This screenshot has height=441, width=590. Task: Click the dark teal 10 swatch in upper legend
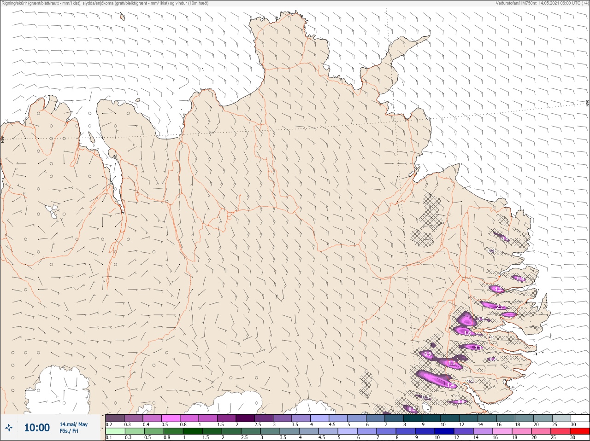pyautogui.click(x=450, y=418)
